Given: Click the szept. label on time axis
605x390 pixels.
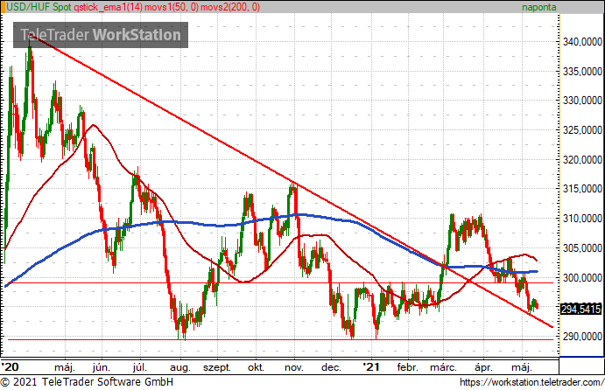Looking at the screenshot, I should [x=217, y=367].
